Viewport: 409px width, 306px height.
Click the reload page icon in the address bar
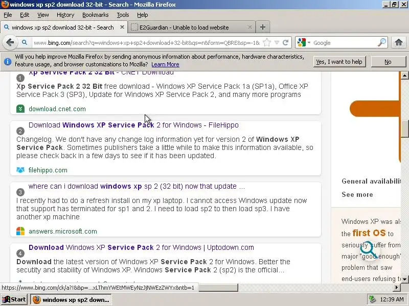(285, 42)
